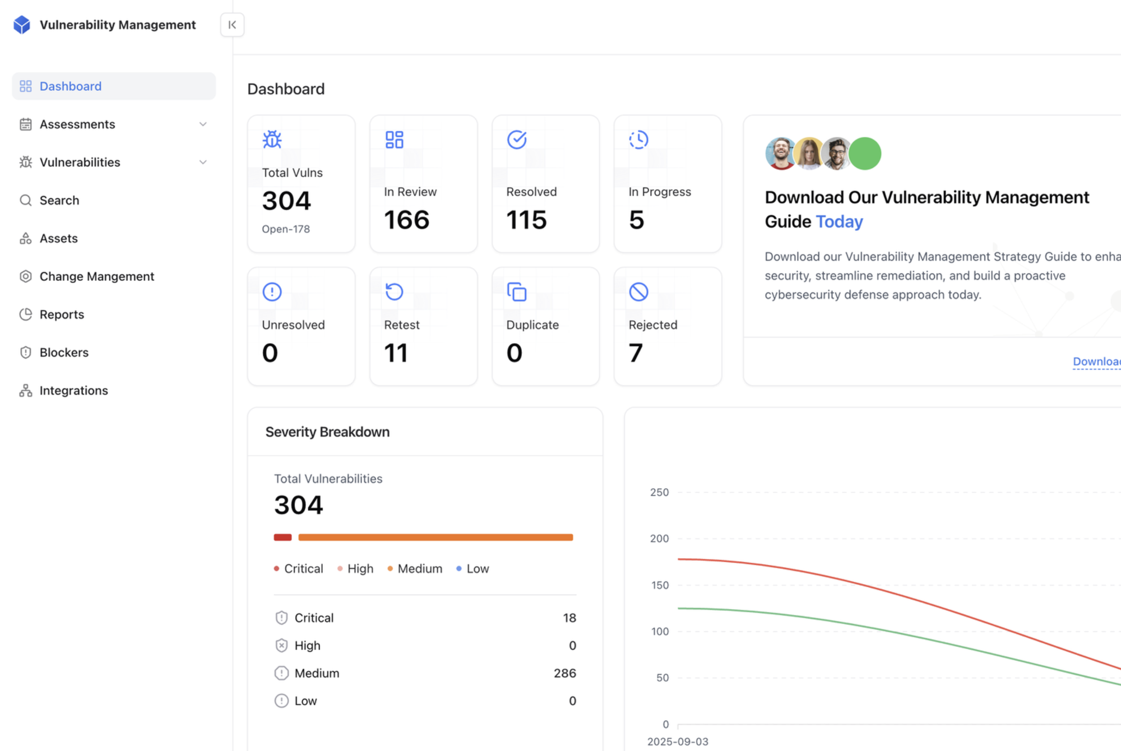Click the Retest refresh icon
Screen dimensions: 1121x751
click(x=395, y=292)
